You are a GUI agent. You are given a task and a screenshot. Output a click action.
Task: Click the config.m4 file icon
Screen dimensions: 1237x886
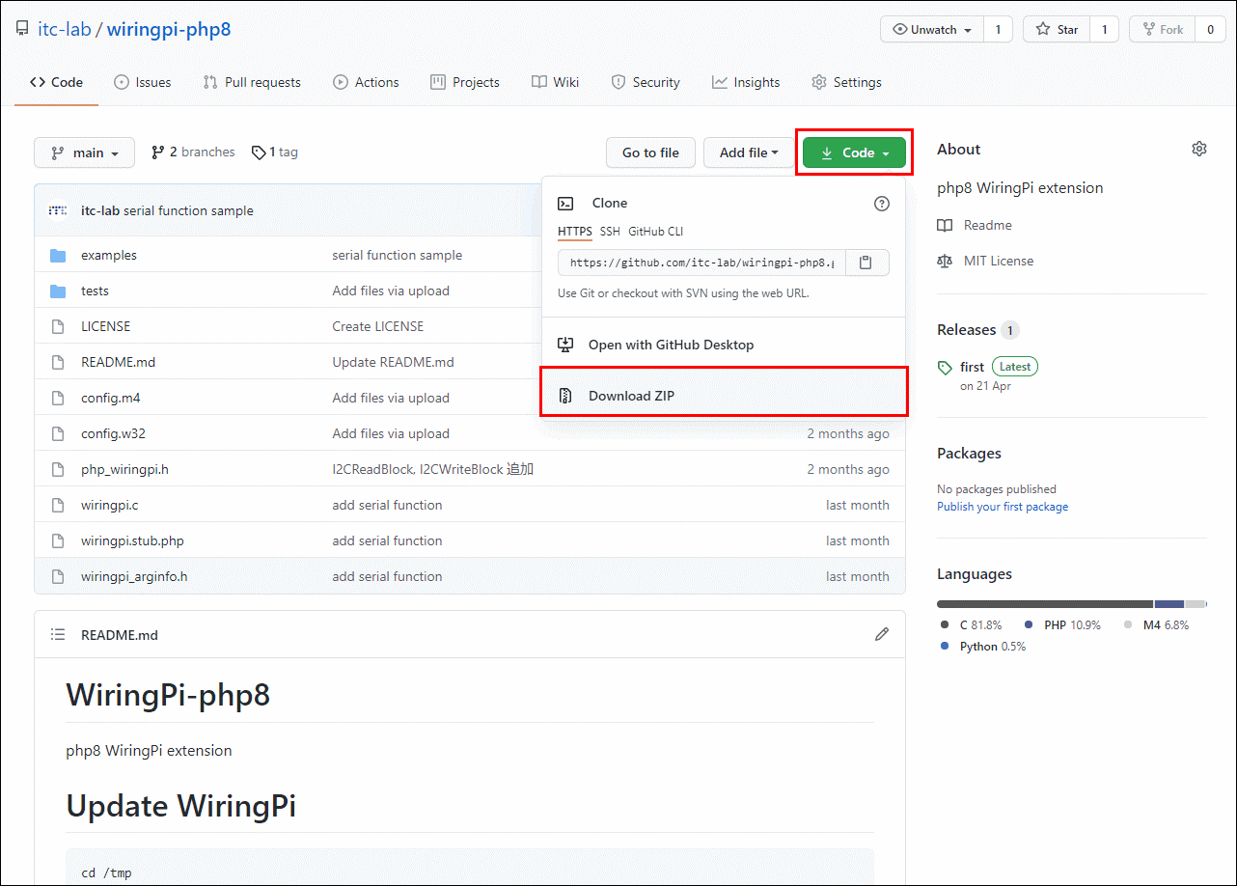(58, 399)
